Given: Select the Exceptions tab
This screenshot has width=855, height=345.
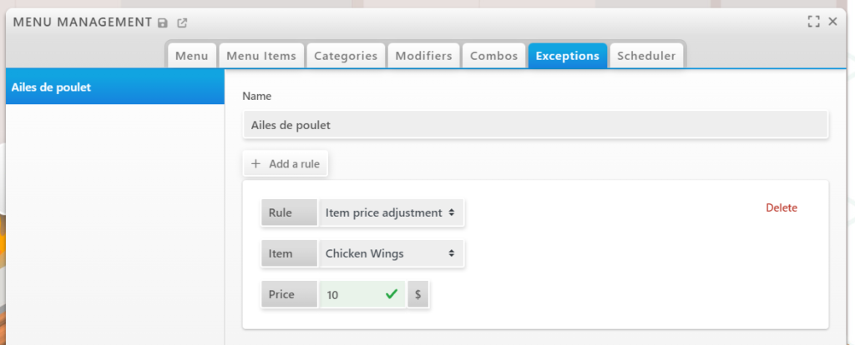Looking at the screenshot, I should pos(567,56).
